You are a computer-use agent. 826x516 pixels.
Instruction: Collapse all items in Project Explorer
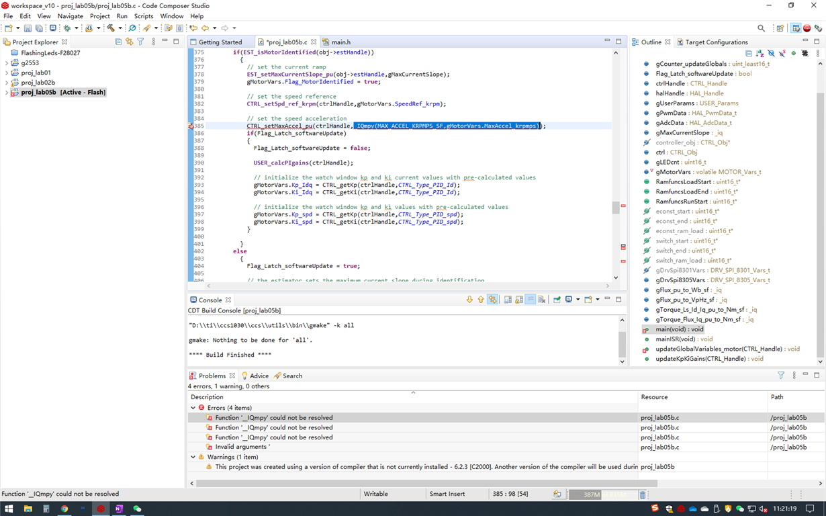(118, 42)
